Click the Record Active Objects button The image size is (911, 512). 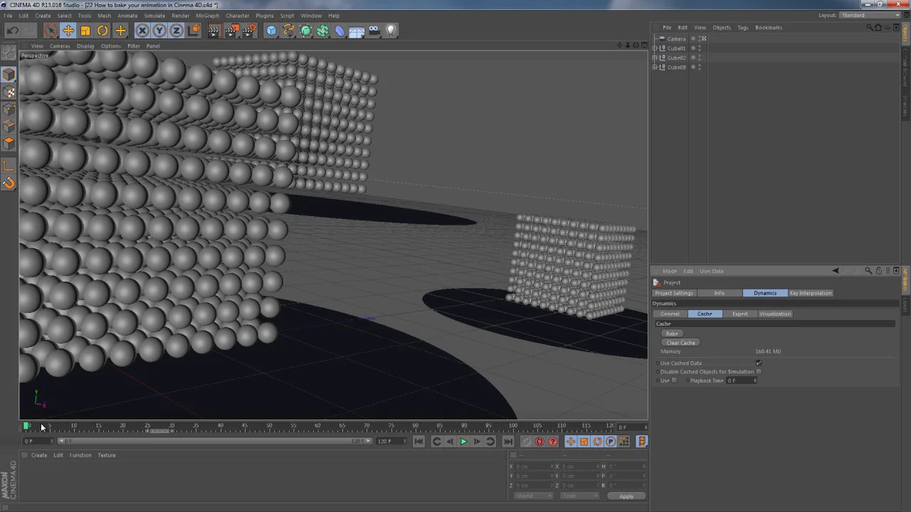coord(526,442)
